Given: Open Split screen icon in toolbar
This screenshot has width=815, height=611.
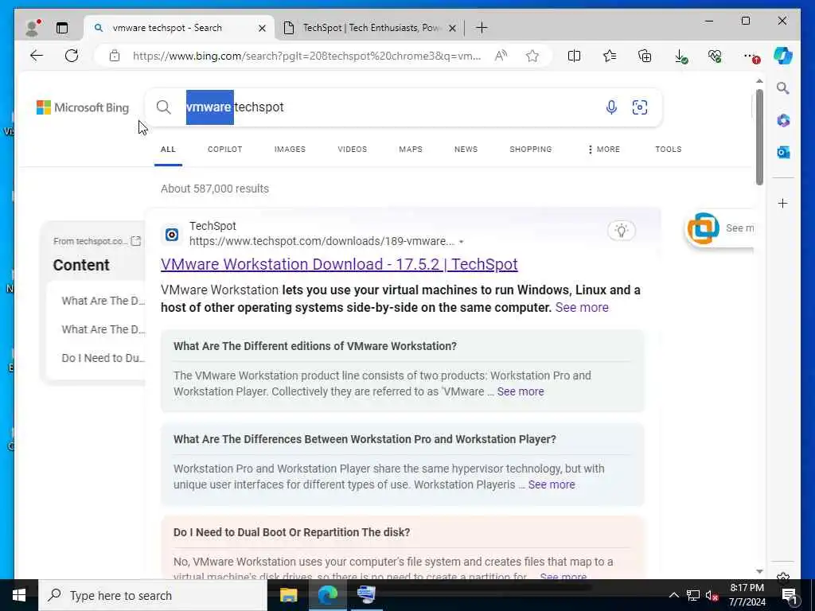Looking at the screenshot, I should [574, 56].
